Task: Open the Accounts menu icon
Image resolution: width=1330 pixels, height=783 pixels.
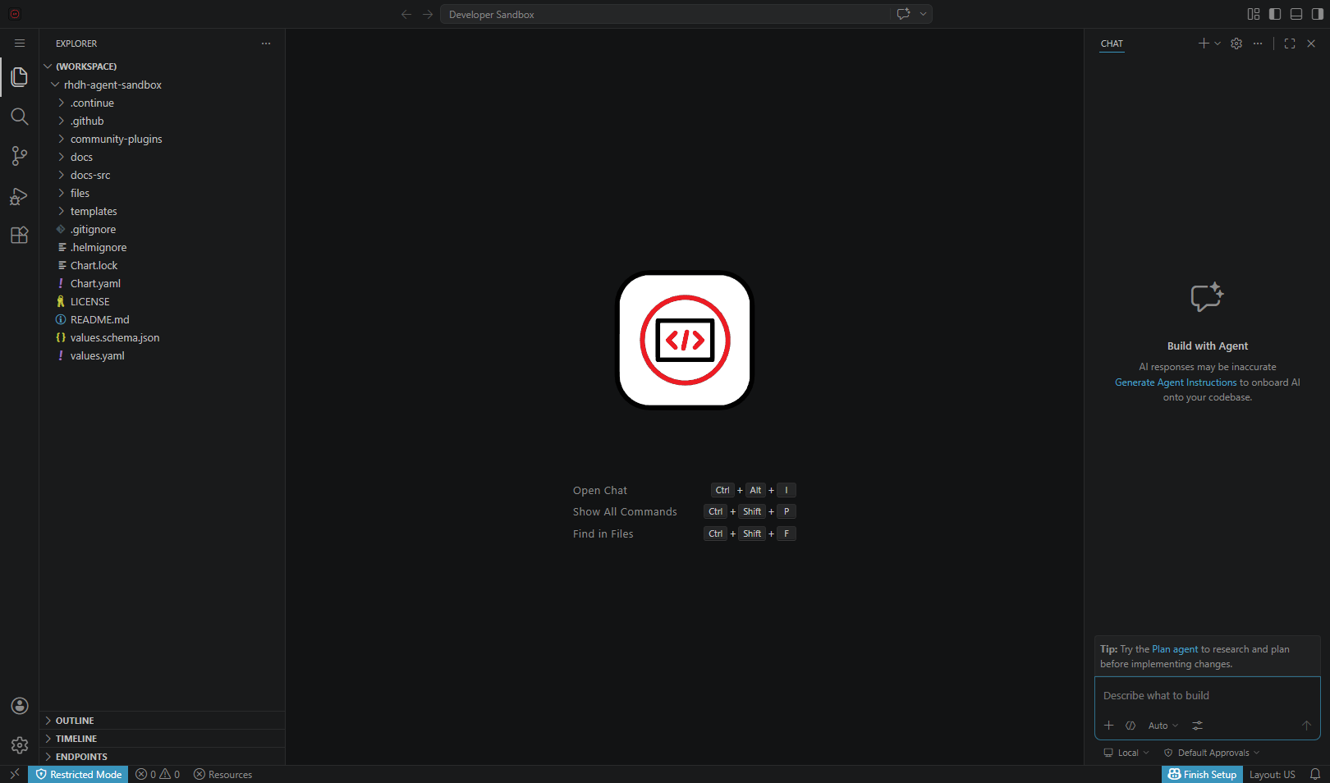Action: [x=20, y=706]
